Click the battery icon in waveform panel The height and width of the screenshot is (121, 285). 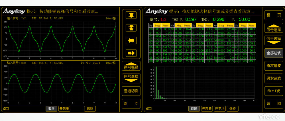pyautogui.click(x=5, y=108)
